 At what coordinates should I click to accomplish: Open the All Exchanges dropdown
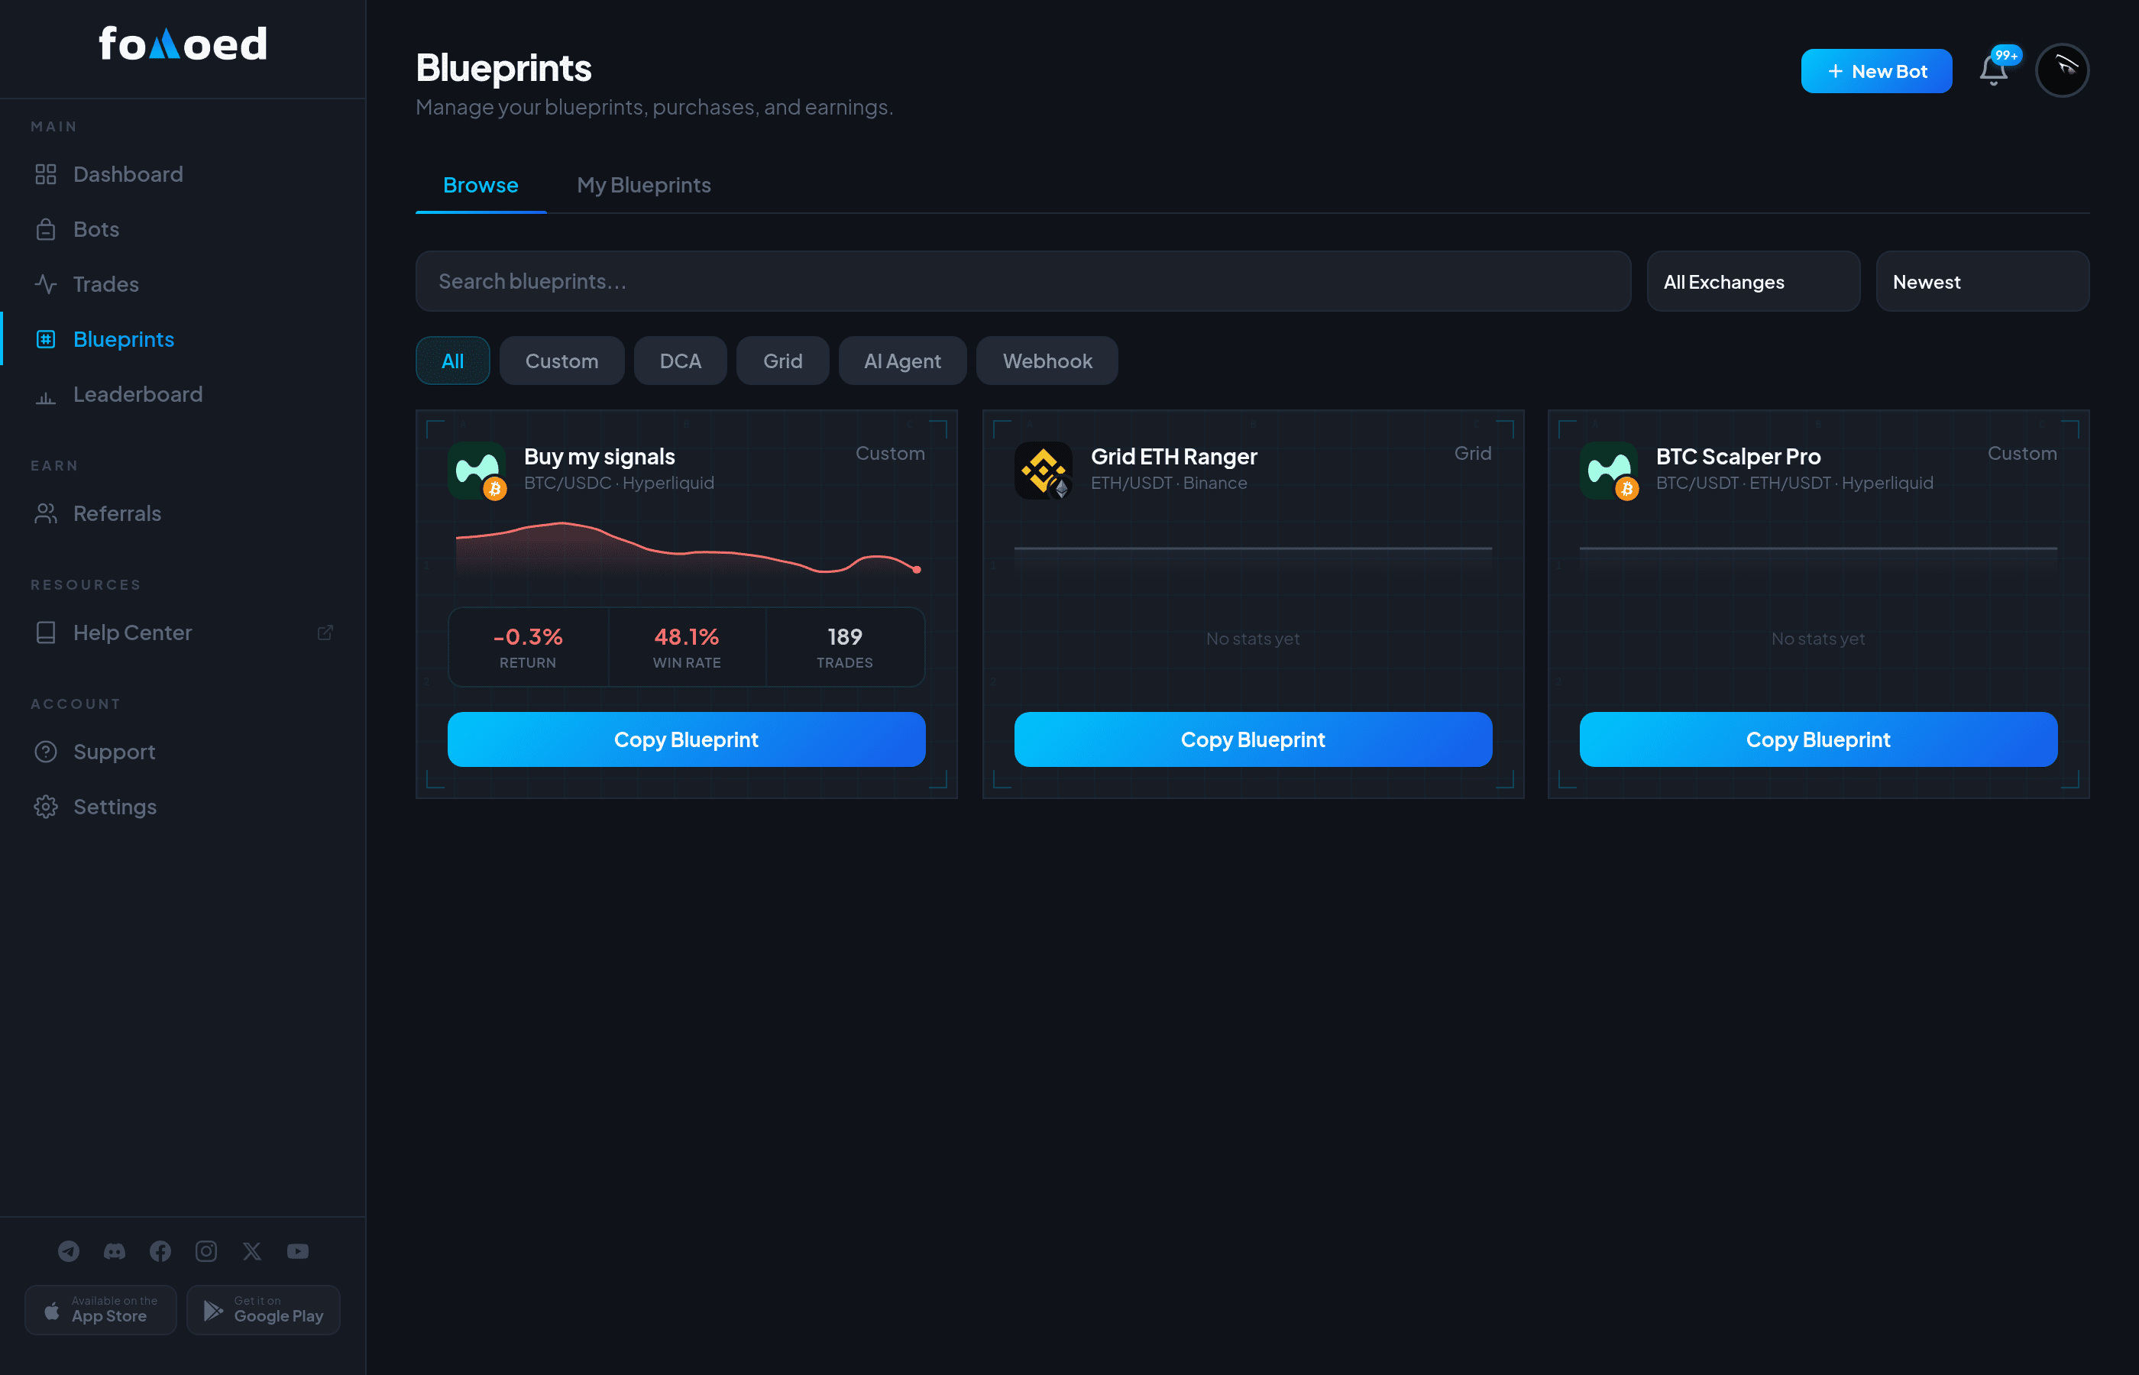1753,281
